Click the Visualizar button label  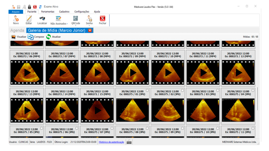(22, 37)
